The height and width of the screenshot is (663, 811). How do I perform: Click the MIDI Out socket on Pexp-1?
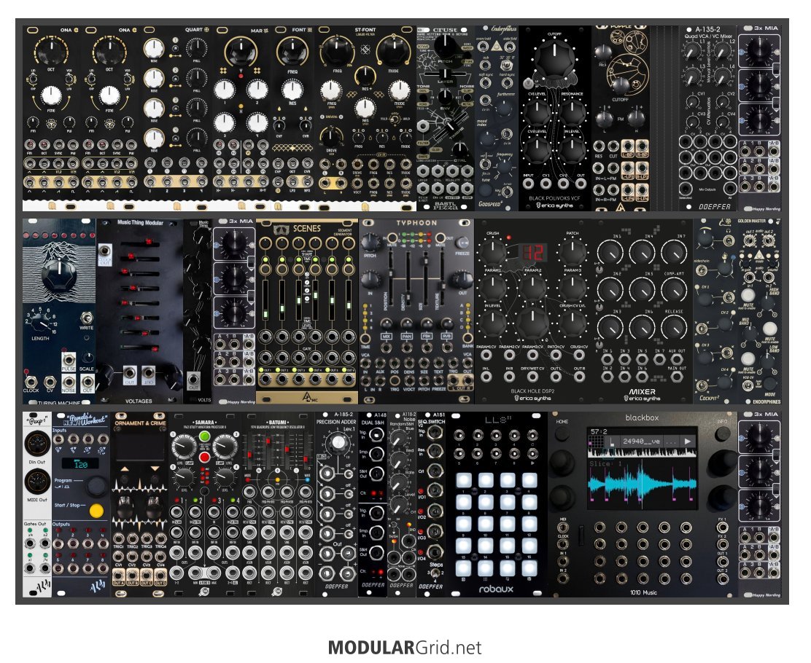point(37,481)
